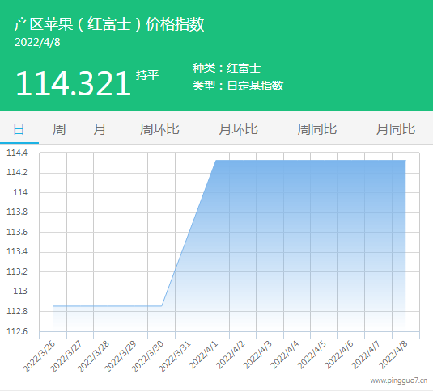Open the 月同比 tab
Image resolution: width=433 pixels, height=391 pixels.
396,129
